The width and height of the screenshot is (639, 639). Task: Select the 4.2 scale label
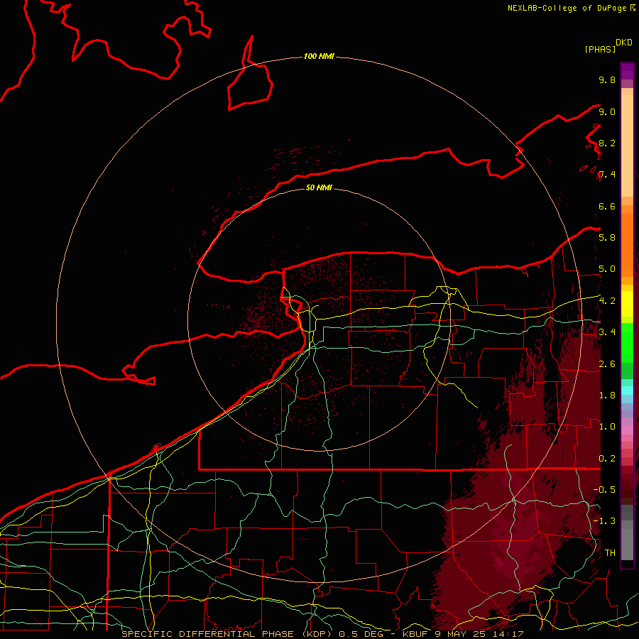607,301
